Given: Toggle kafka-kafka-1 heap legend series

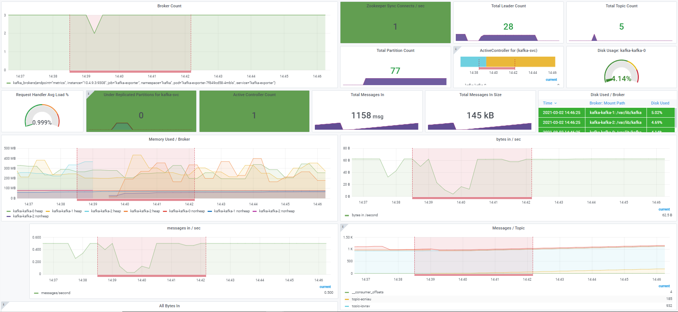Looking at the screenshot, I should 67,211.
